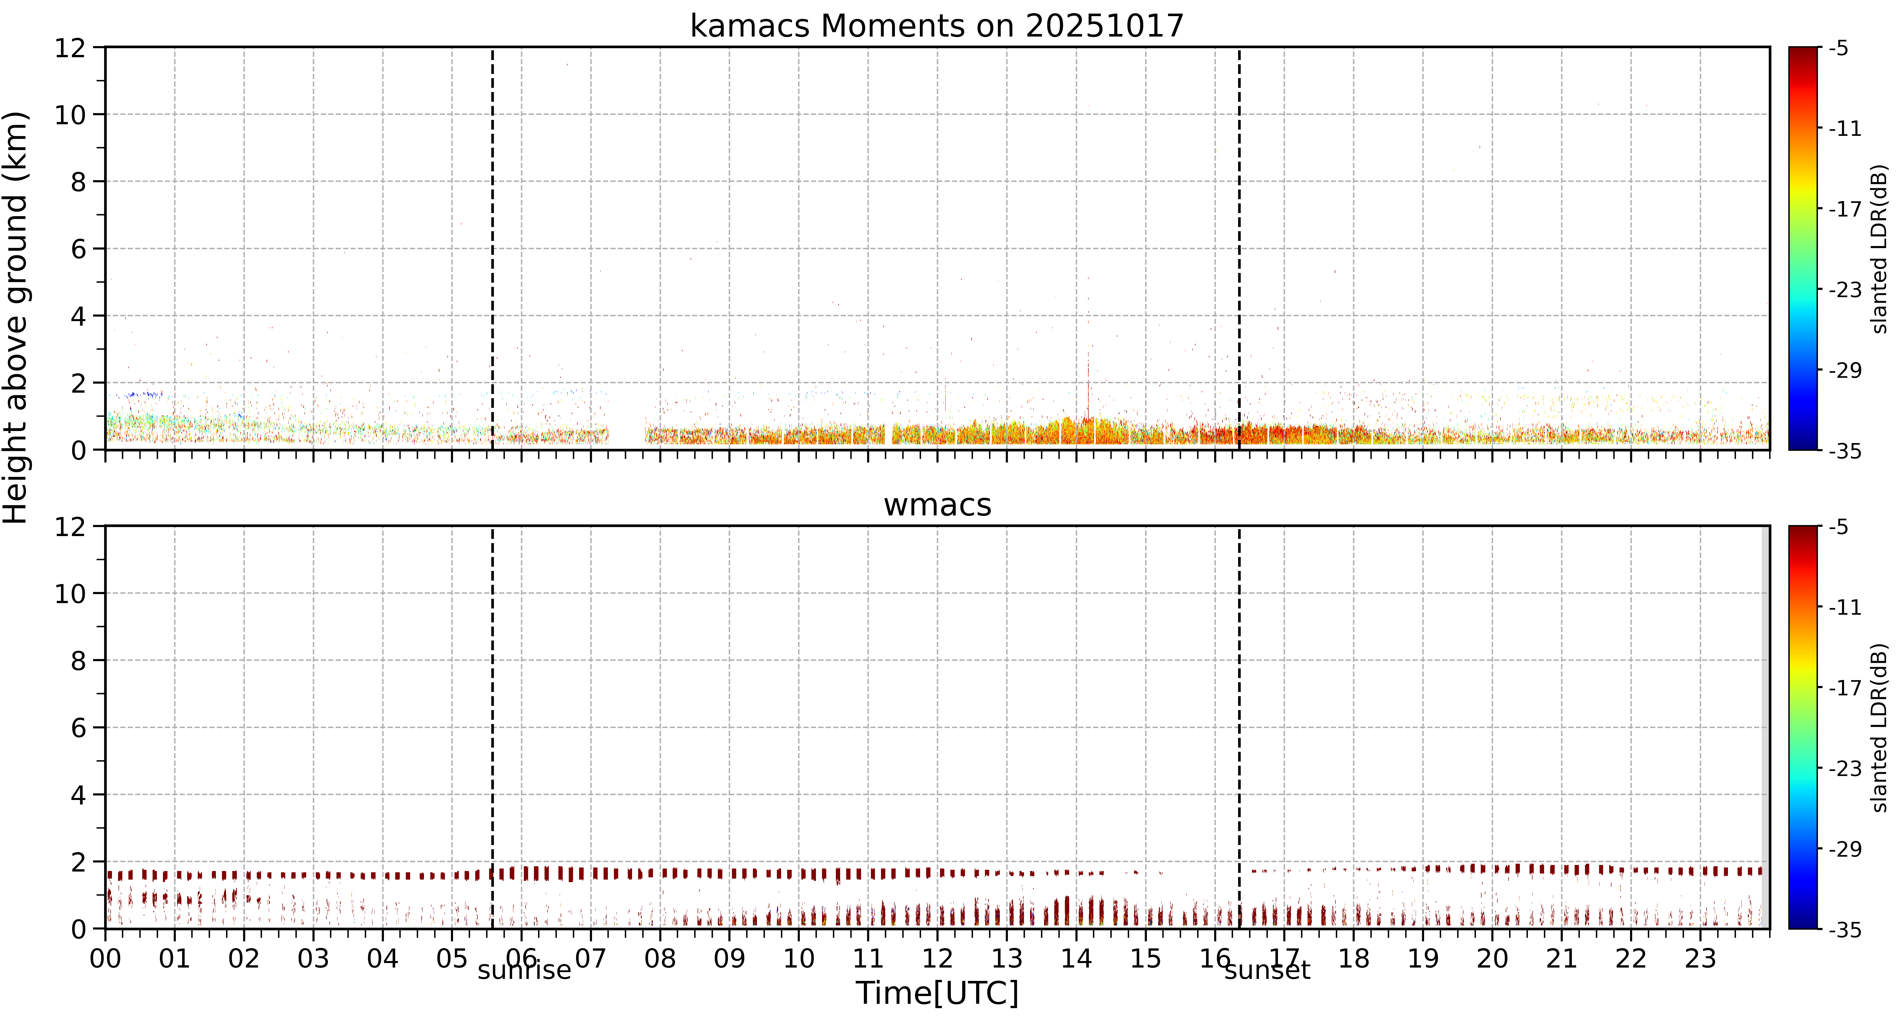Click the '-11' value on kamacs colorbar
Viewport: 1903px width, 1023px height.
[1845, 129]
